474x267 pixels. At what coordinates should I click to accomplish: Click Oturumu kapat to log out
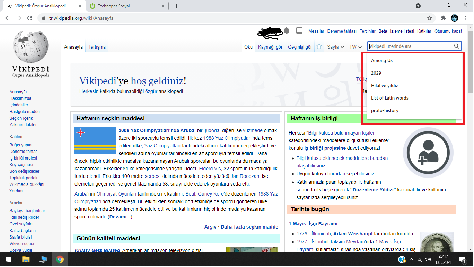point(448,31)
